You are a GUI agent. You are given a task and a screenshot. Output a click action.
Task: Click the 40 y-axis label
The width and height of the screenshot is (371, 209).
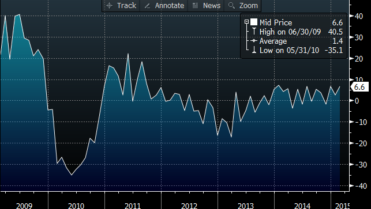pos(358,16)
